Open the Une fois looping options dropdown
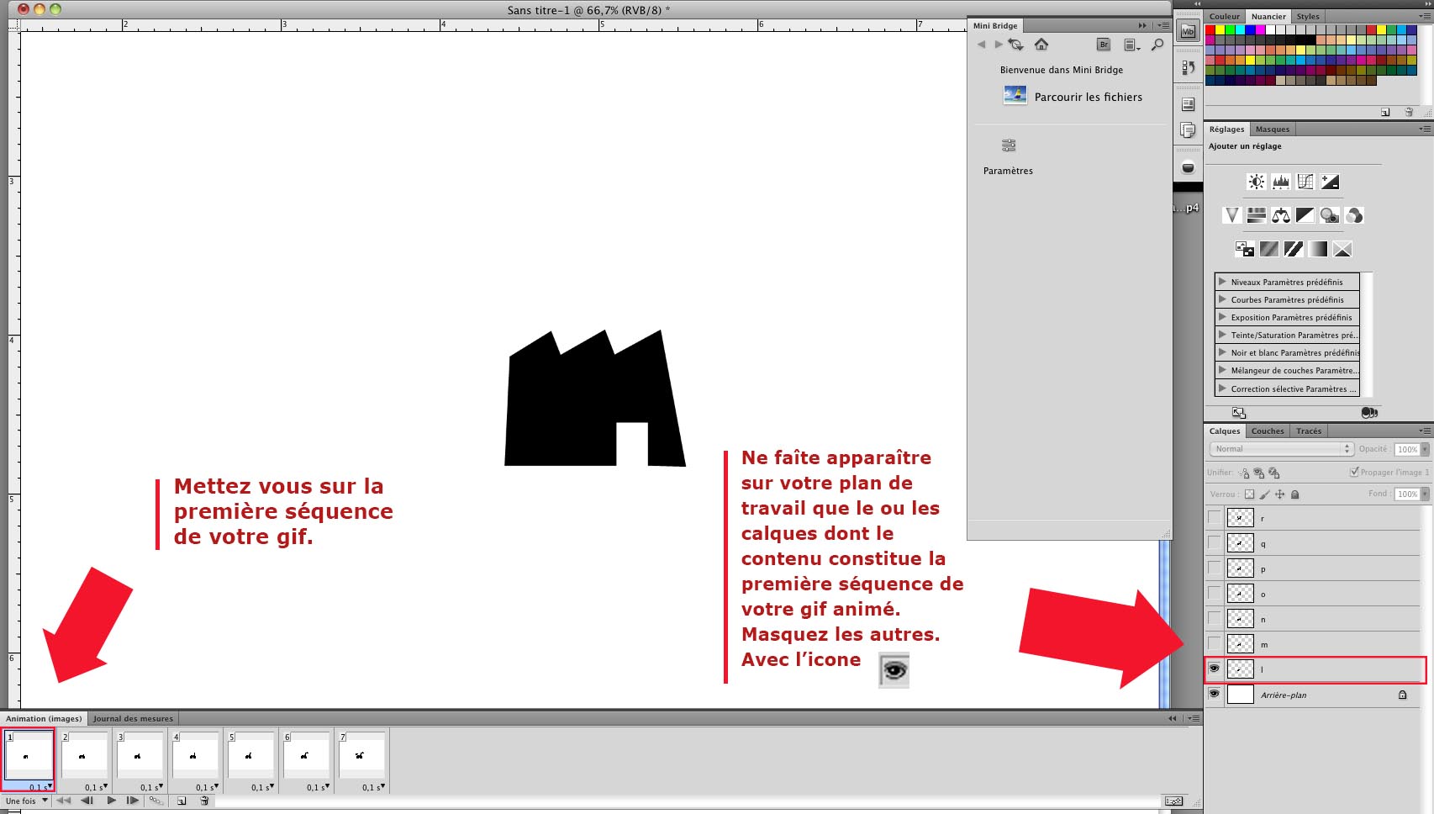This screenshot has height=814, width=1434. click(x=27, y=801)
